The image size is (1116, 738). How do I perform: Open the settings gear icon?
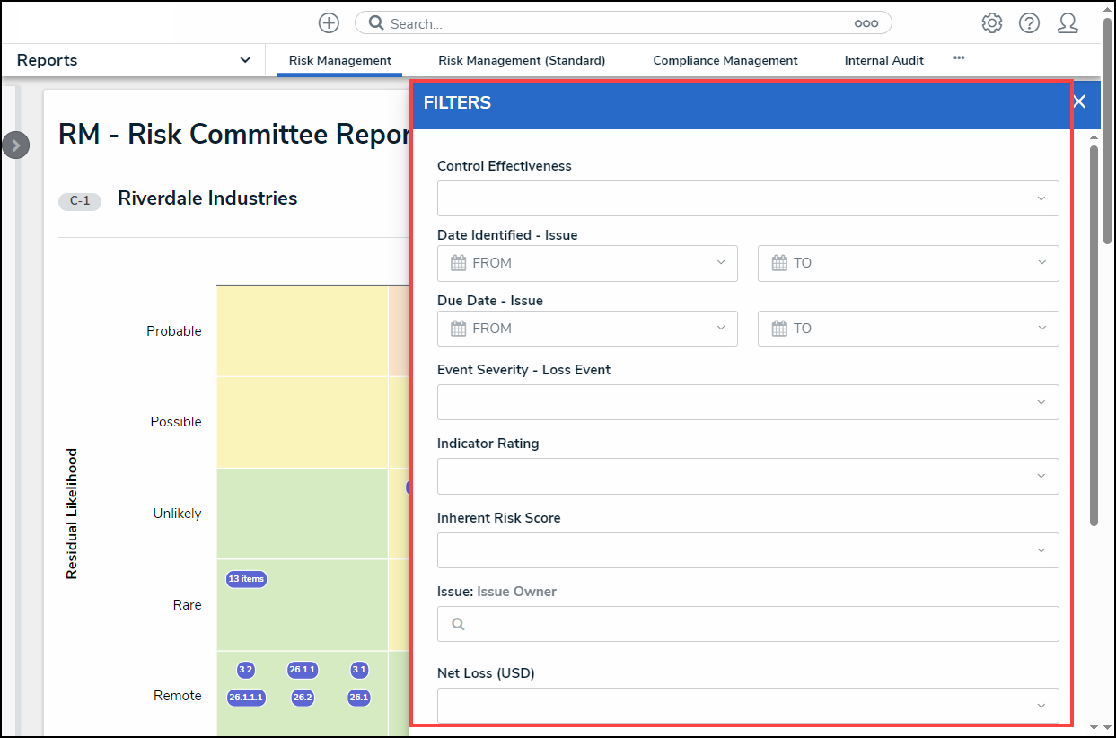pyautogui.click(x=991, y=23)
